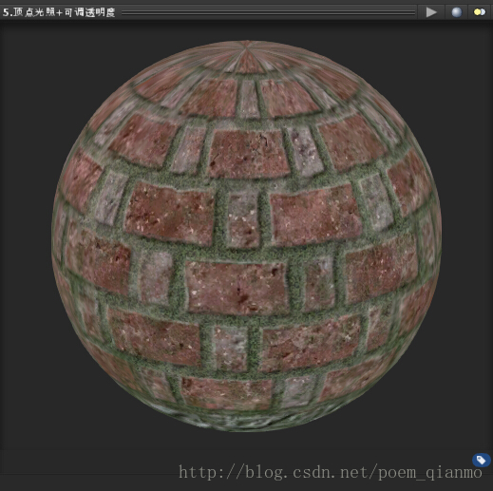This screenshot has width=493, height=491.
Task: Click the preview title 5.顶点光照+可调透明度
Action: pos(59,12)
